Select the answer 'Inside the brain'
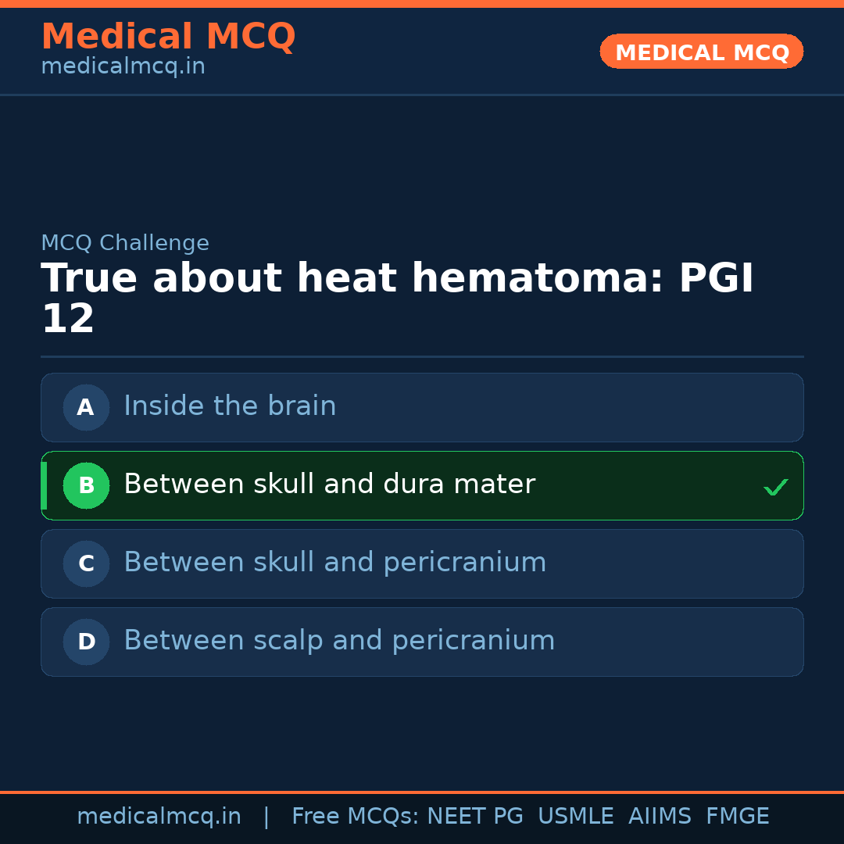This screenshot has width=844, height=844. coord(230,406)
